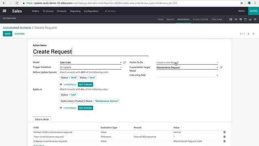Click the Subjects (maintenance.request) field cell
This screenshot has width=259, height=146.
click(50, 141)
